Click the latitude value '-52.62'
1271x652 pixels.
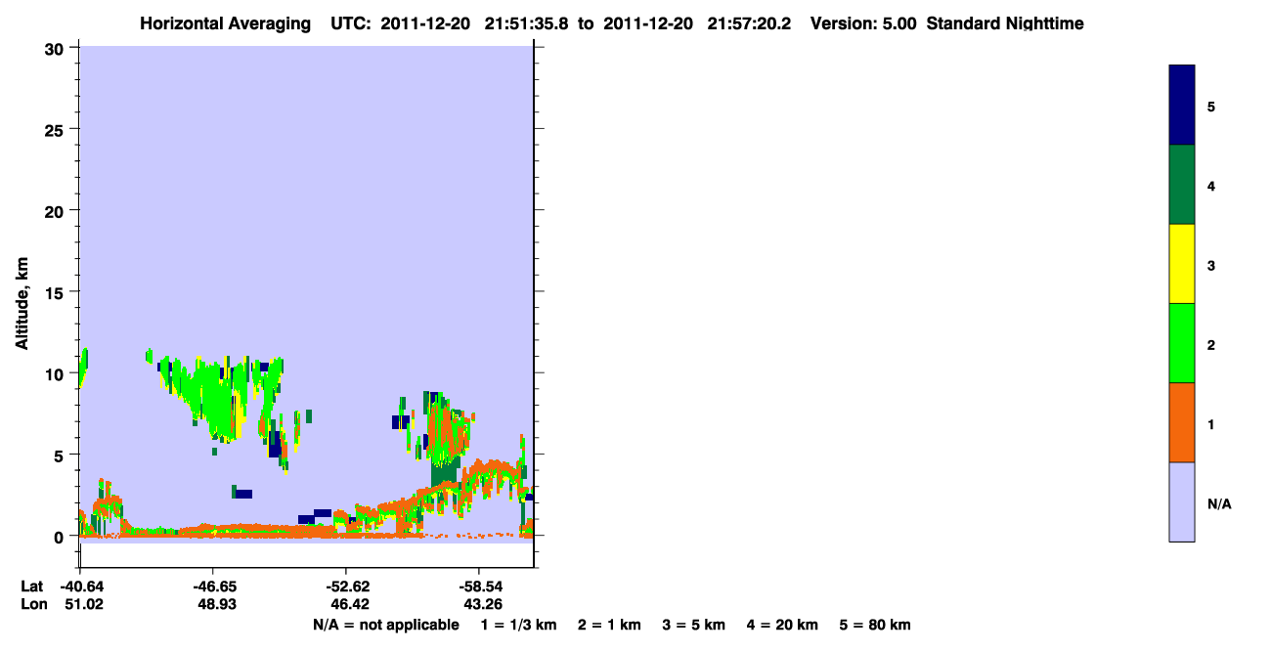(346, 587)
